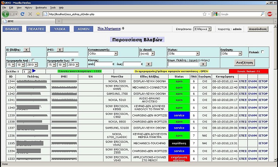278x167 pixels.
Task: Open the Κατασκευαστής dropdown
Action: point(103,54)
